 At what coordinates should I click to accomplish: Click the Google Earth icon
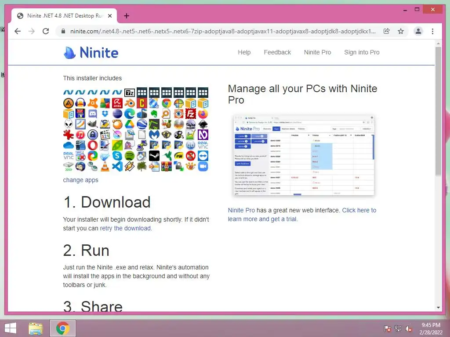pos(142,124)
